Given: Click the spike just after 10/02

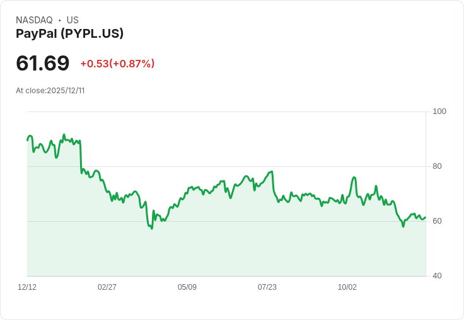Looking at the screenshot, I should tap(354, 178).
